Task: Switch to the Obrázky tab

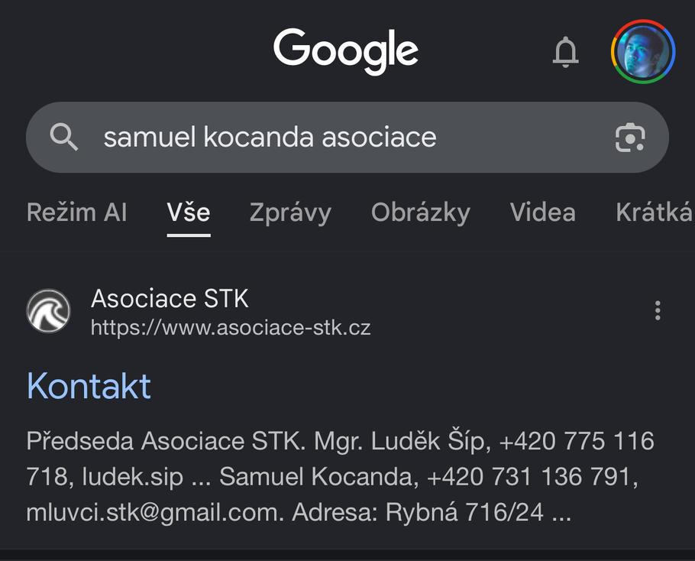Action: [420, 212]
